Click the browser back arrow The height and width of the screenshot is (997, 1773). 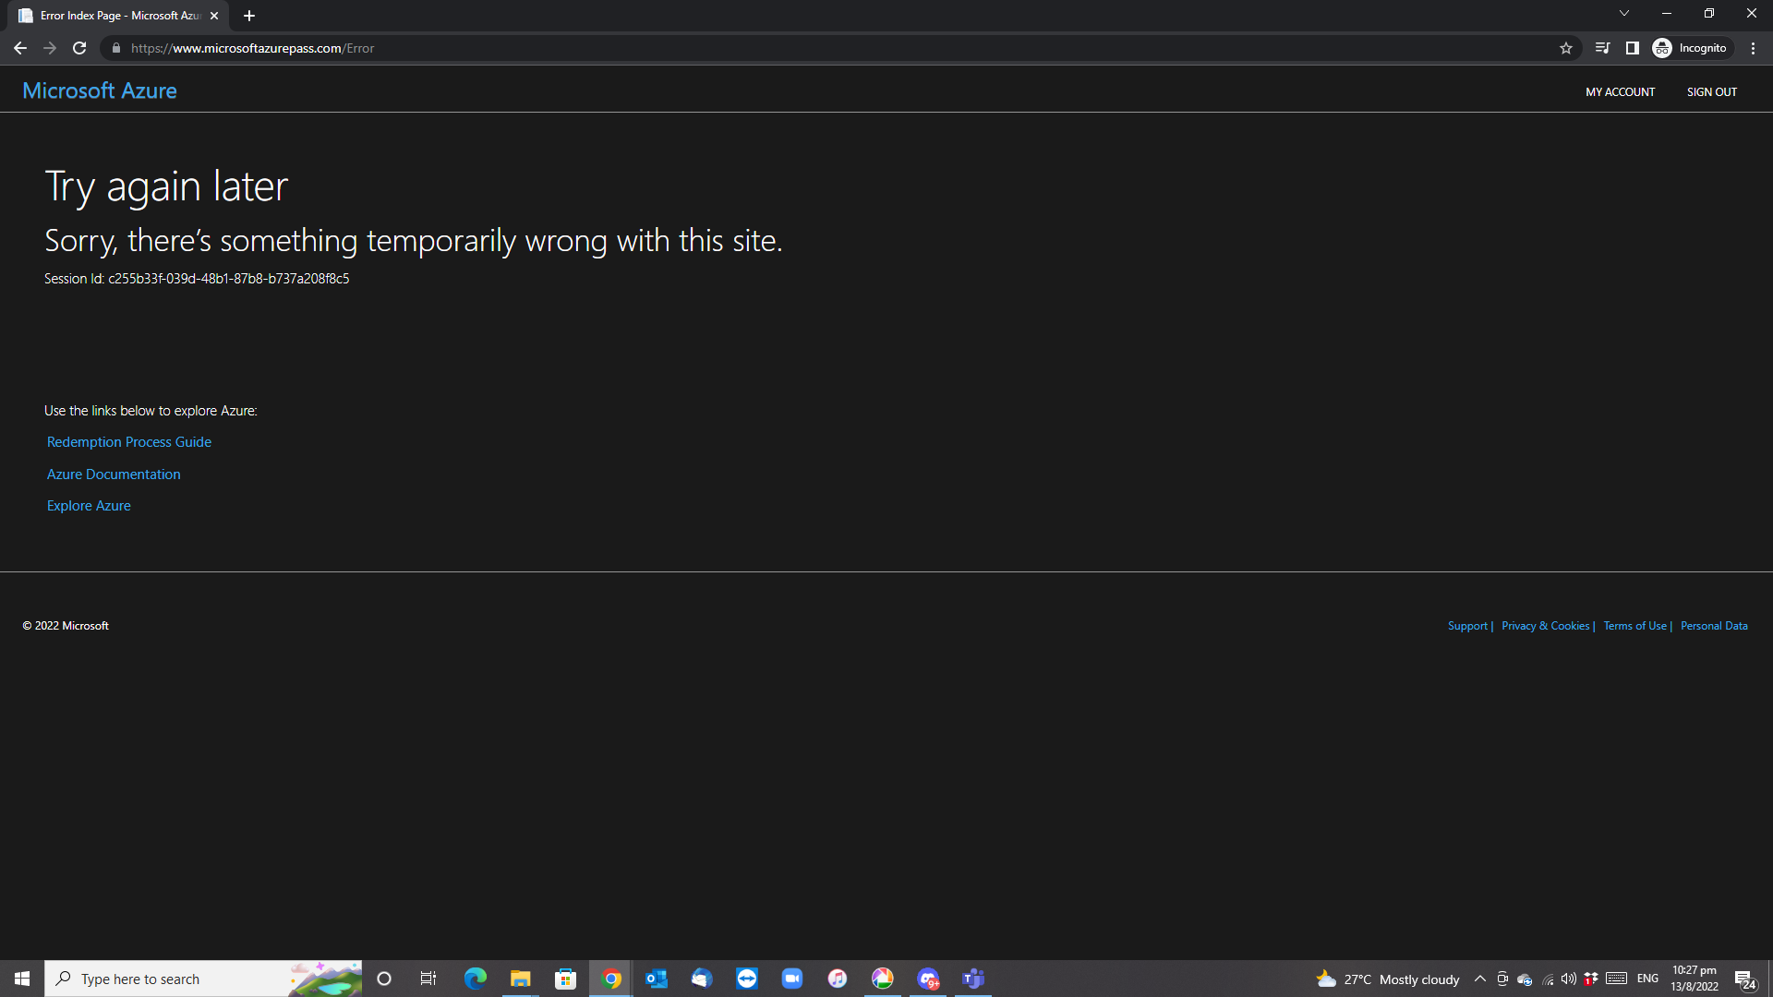20,48
